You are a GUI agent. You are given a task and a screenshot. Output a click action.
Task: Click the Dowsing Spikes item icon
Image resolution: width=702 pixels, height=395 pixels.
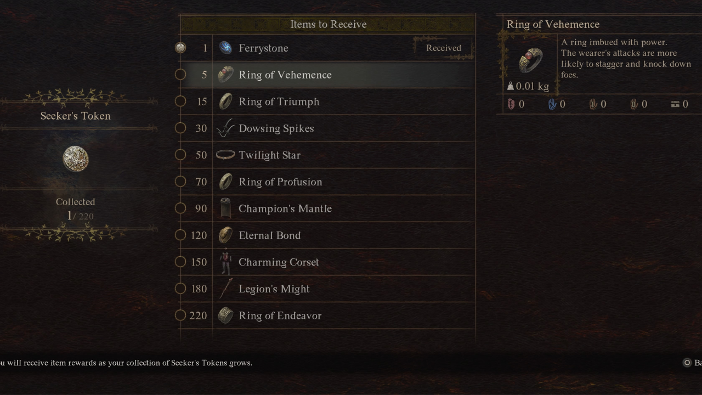click(x=225, y=128)
